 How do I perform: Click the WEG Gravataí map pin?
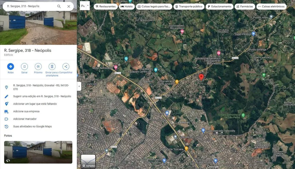tap(106, 151)
